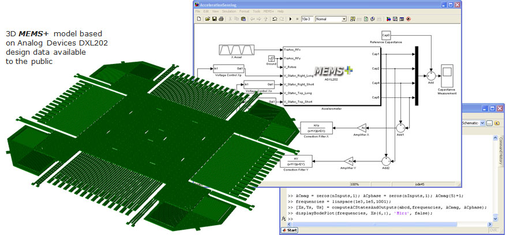Select the Add sum block near scope
This screenshot has width=506, height=235.
(x=431, y=76)
